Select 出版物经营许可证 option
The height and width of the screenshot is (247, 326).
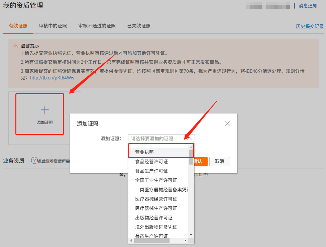pos(154,218)
